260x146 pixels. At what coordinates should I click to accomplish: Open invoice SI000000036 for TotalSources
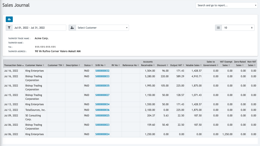point(102,110)
